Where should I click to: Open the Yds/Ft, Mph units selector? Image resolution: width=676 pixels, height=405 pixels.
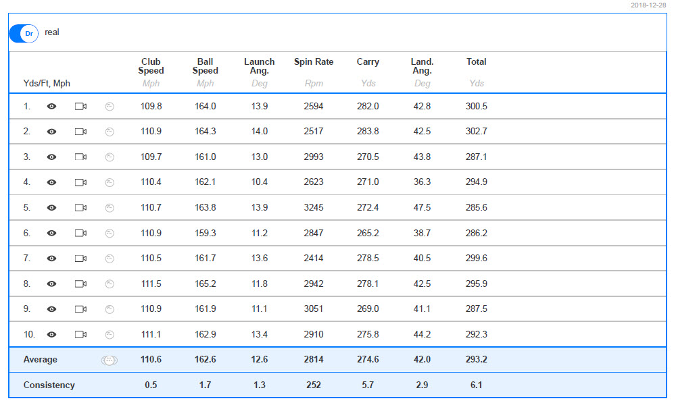[47, 84]
